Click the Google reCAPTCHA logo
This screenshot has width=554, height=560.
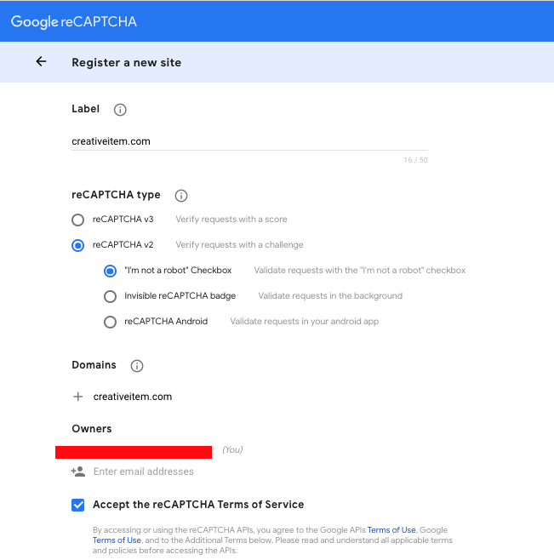73,22
